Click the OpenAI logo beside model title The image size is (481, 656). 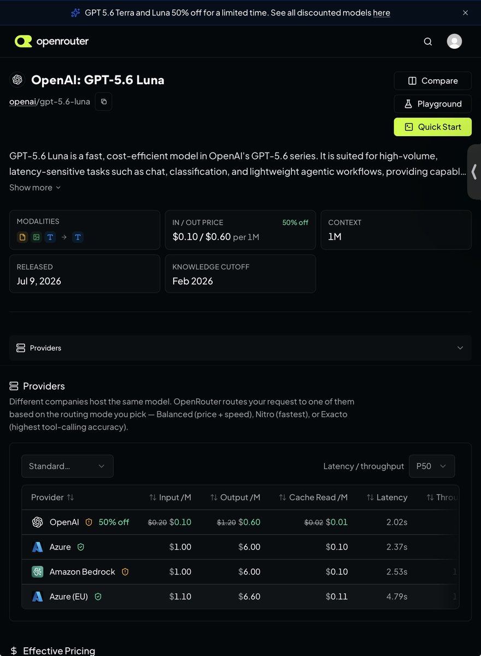pos(17,80)
